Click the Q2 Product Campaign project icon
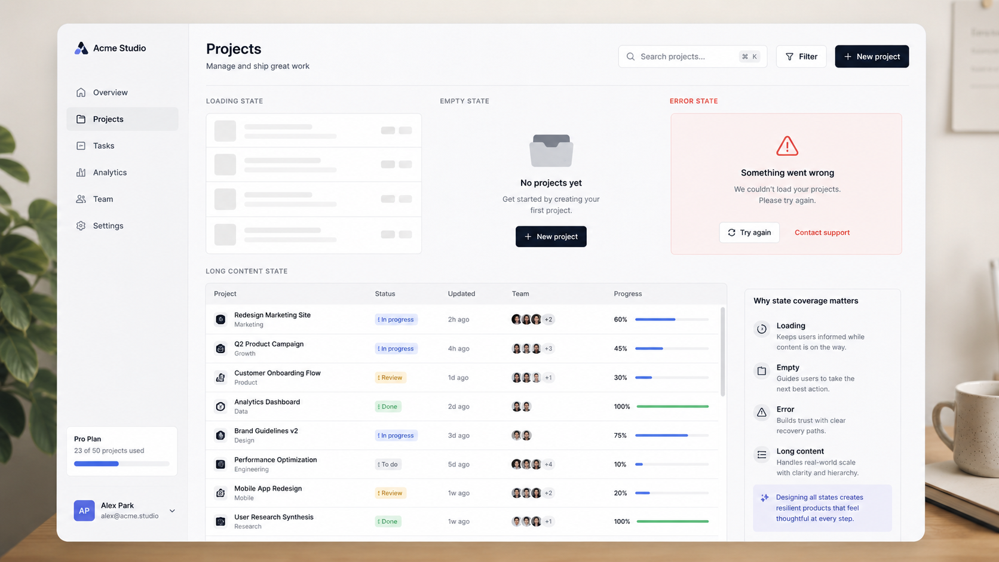Image resolution: width=999 pixels, height=562 pixels. pos(220,348)
